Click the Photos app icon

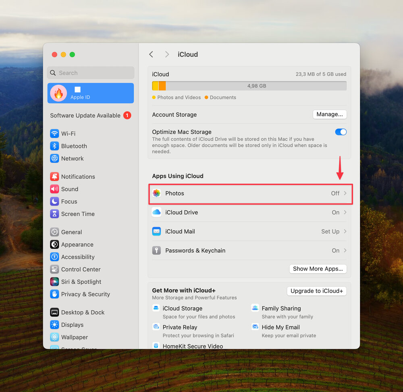point(156,193)
